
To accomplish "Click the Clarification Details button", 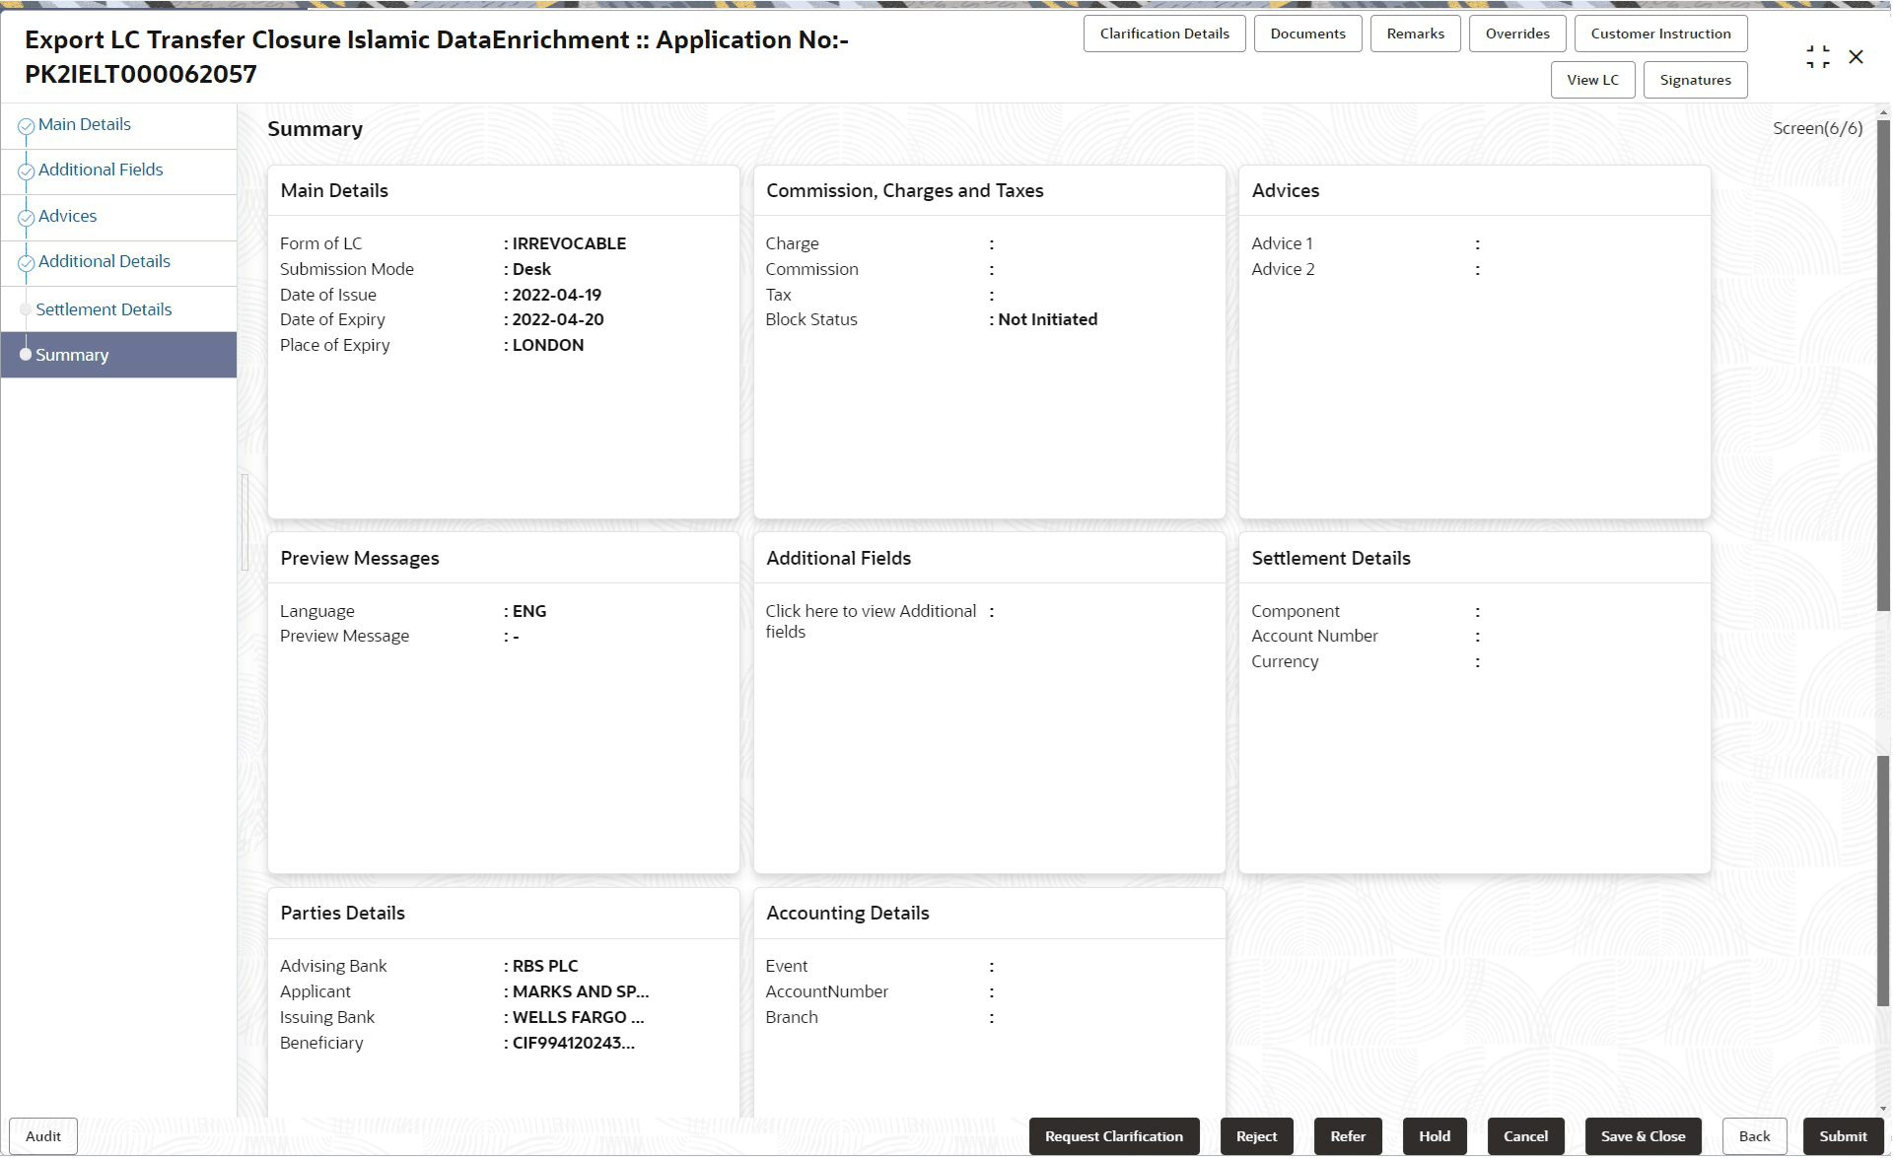I will coord(1163,34).
